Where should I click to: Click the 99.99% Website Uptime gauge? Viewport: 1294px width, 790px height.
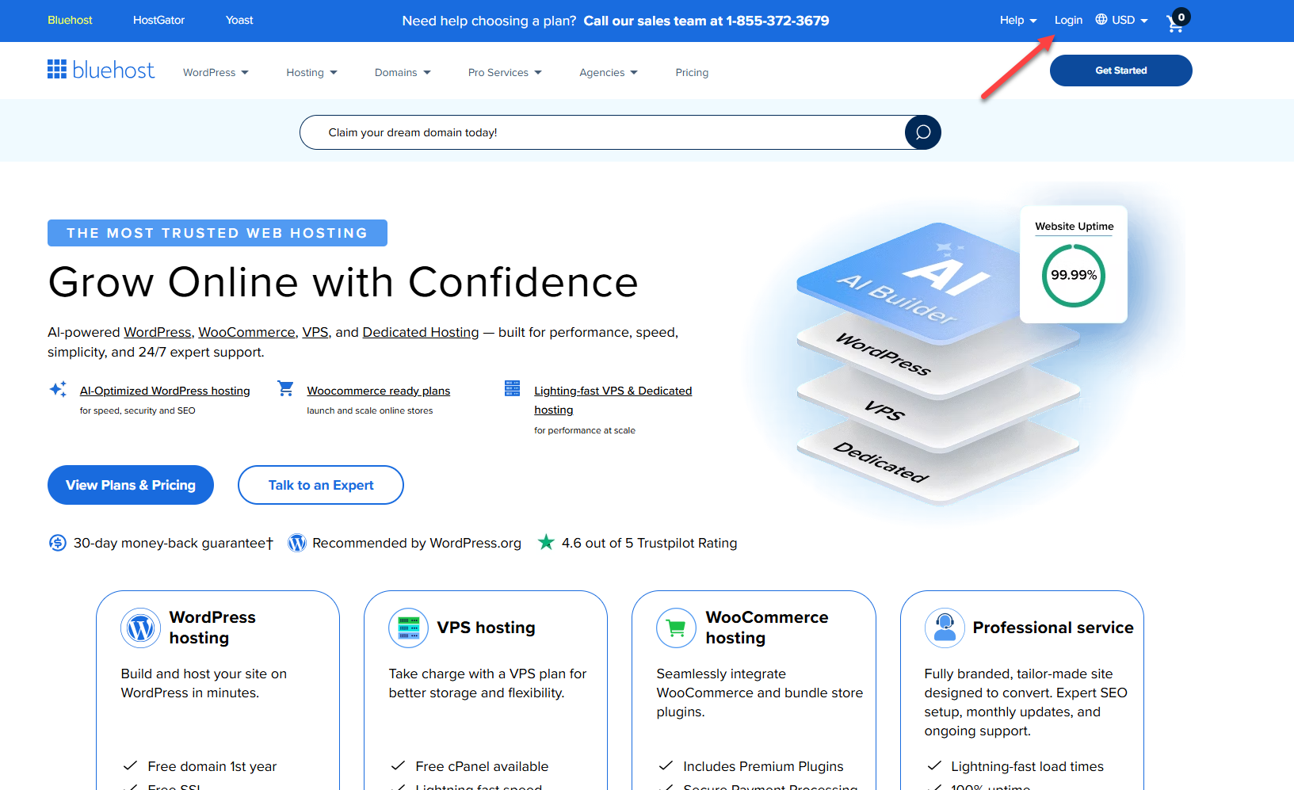point(1074,276)
